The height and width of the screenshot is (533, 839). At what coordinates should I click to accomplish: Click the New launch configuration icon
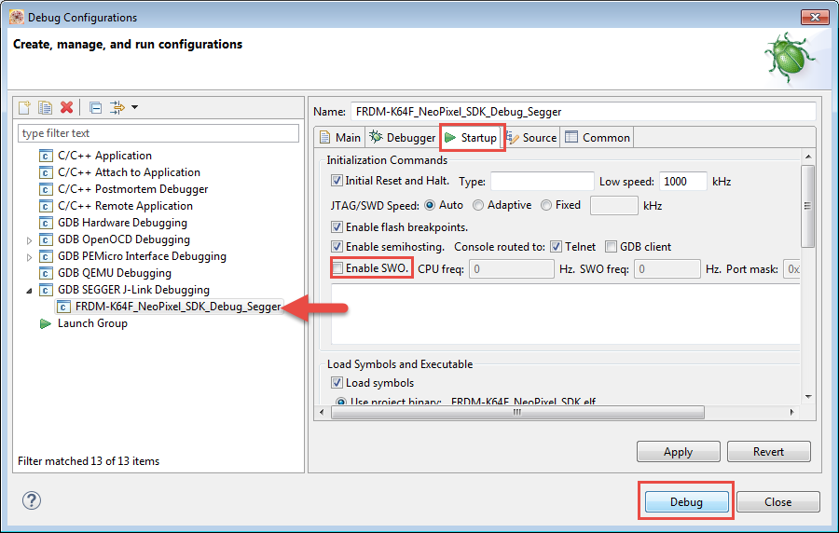26,108
